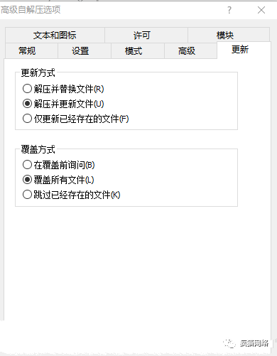277x356 pixels.
Task: Click the 覆盖方式 group label
Action: coord(38,149)
